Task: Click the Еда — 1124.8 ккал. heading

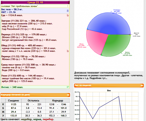Action: (12, 15)
